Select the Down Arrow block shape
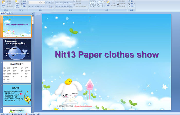 [102, 4]
